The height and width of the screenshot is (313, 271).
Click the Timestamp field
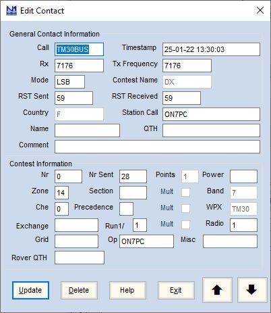[211, 49]
